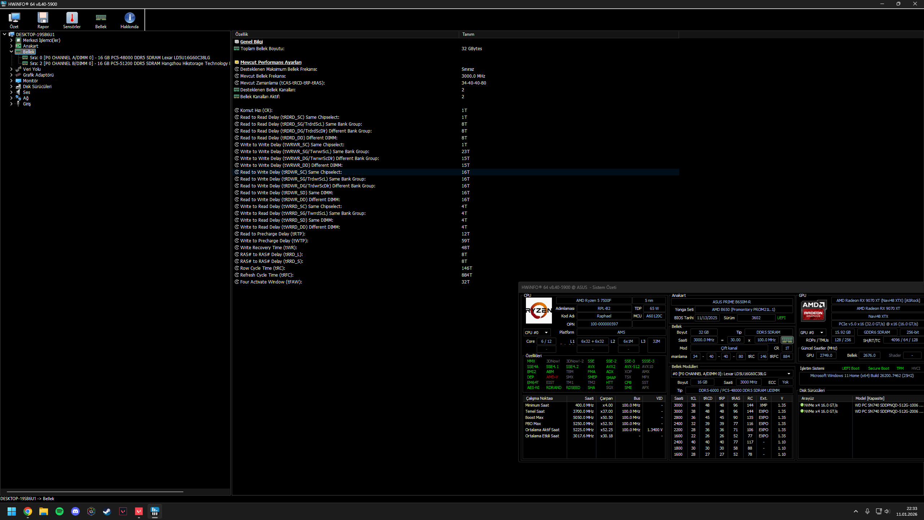Screen dimensions: 924x520
Task: Select Bellek in the device tree
Action: [x=29, y=52]
